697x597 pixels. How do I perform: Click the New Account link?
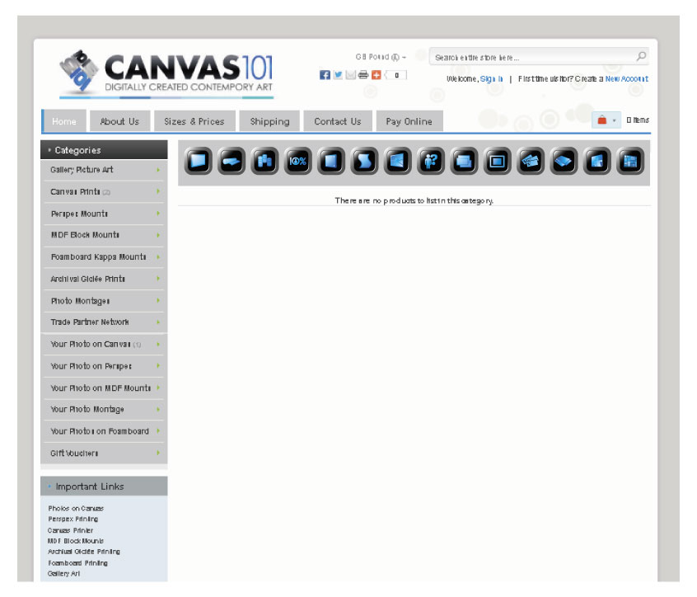(x=626, y=79)
